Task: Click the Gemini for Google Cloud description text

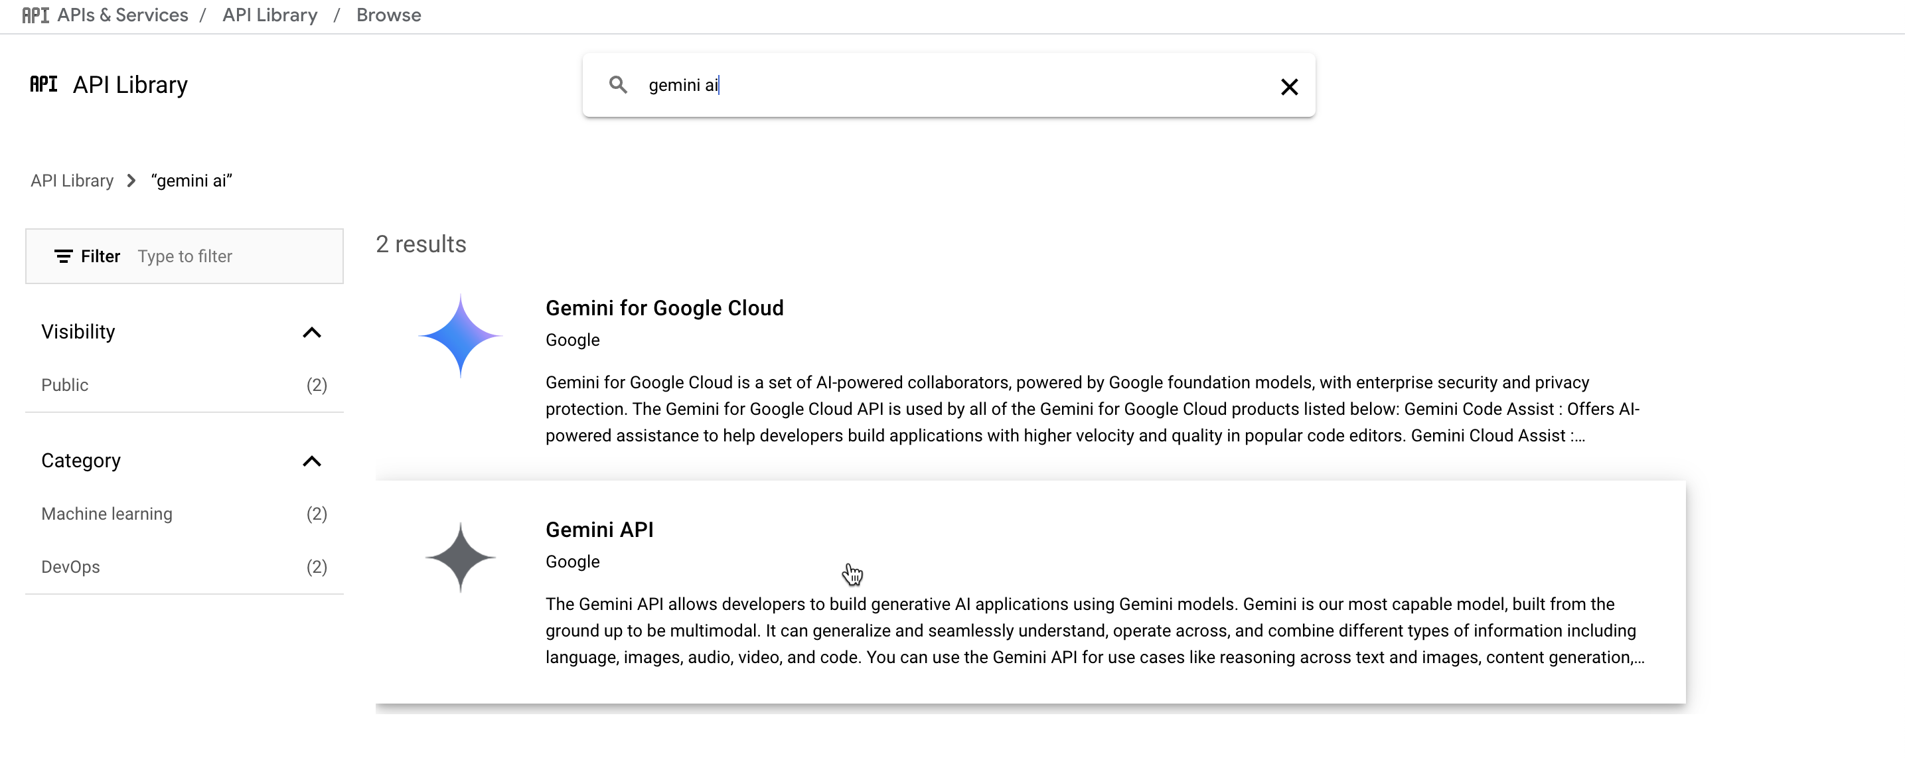Action: click(x=1093, y=409)
